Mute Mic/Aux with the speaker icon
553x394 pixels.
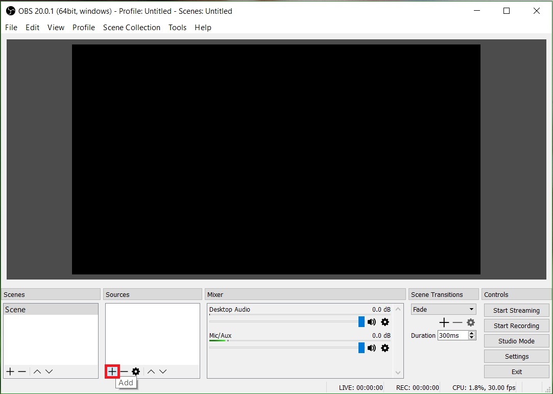[x=371, y=348]
